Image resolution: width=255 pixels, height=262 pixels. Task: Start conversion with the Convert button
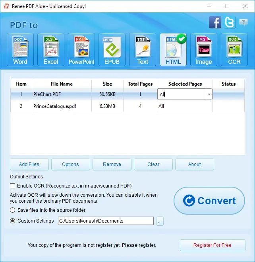[209, 201]
